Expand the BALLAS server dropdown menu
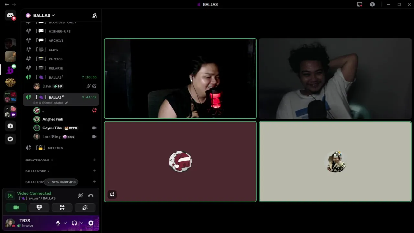The width and height of the screenshot is (414, 233). point(44,15)
